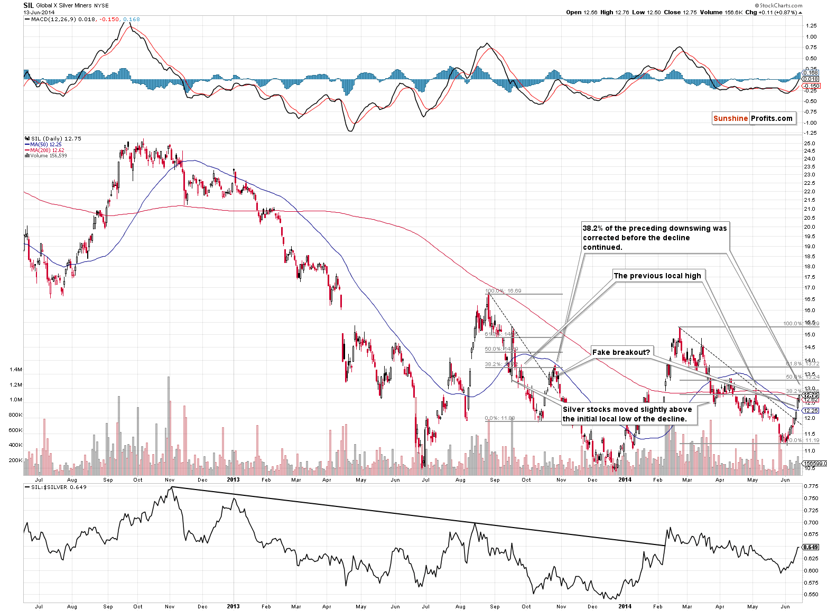Click the 0.775 ratio axis label

tap(811, 486)
